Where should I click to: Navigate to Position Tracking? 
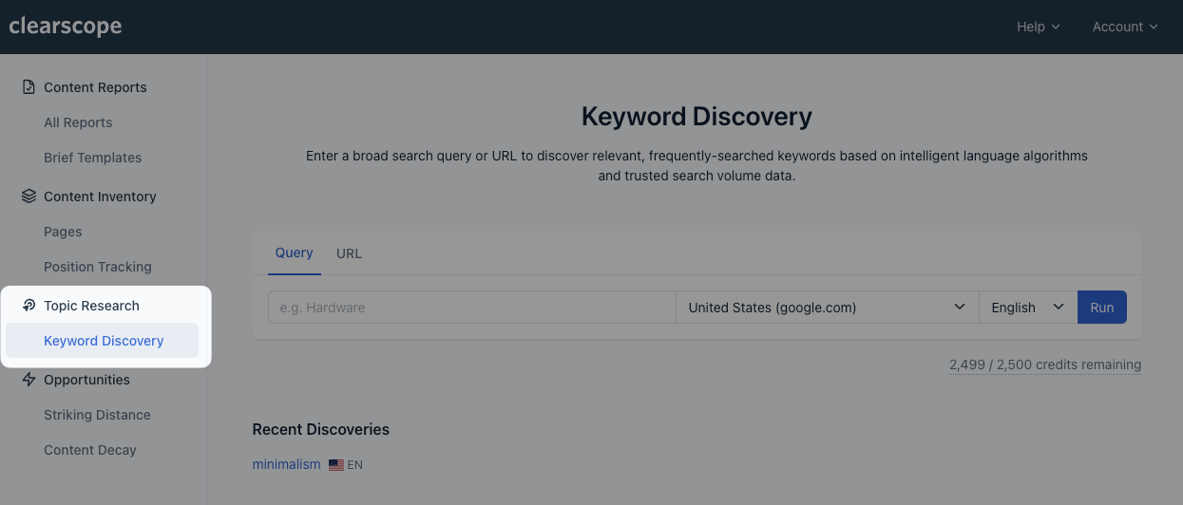pyautogui.click(x=98, y=267)
